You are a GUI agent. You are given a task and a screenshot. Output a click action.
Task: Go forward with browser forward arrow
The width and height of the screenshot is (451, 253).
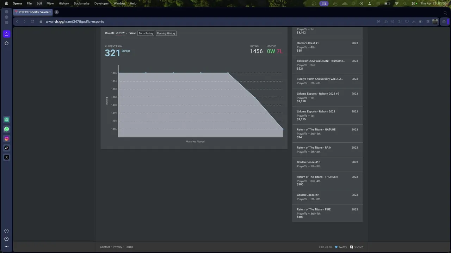[24, 21]
